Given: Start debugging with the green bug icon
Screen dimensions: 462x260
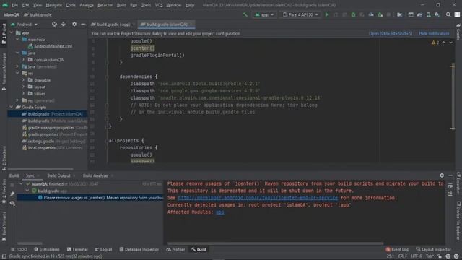Looking at the screenshot, I should pos(353,14).
